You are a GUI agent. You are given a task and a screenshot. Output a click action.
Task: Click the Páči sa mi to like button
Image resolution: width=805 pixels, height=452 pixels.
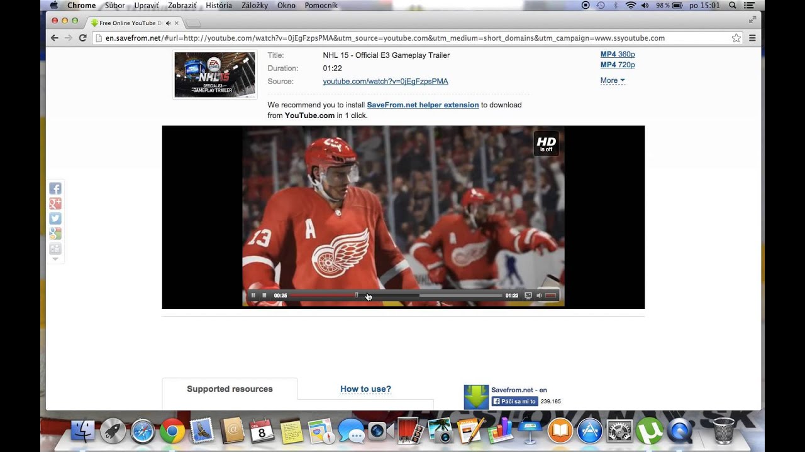click(514, 401)
